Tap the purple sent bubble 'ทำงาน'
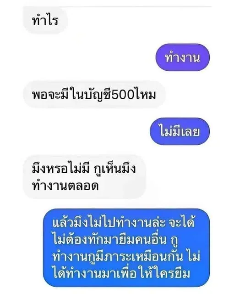This screenshot has width=234, height=294. click(x=183, y=57)
